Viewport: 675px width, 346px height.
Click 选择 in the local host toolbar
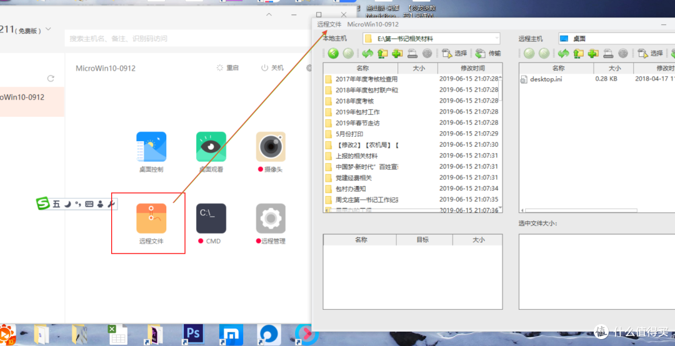454,53
